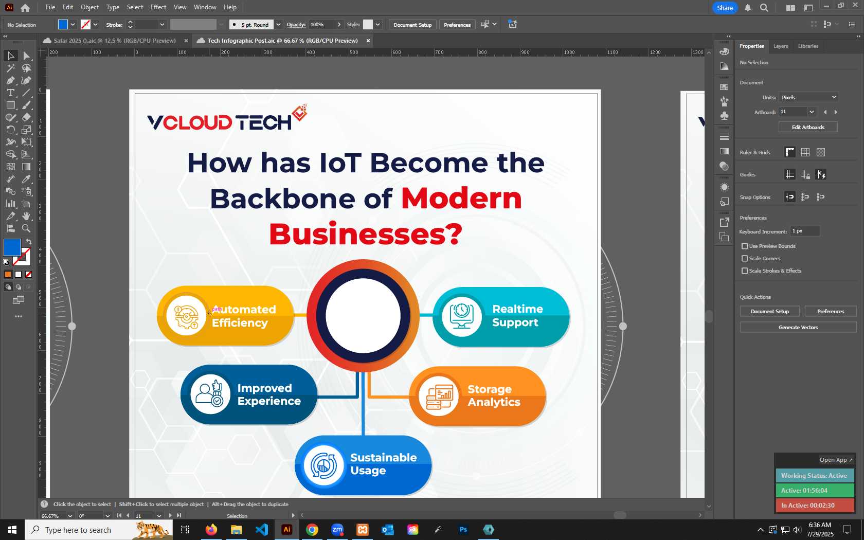Screen dimensions: 864x540
Task: Select the Free Transform tool
Action: [26, 142]
